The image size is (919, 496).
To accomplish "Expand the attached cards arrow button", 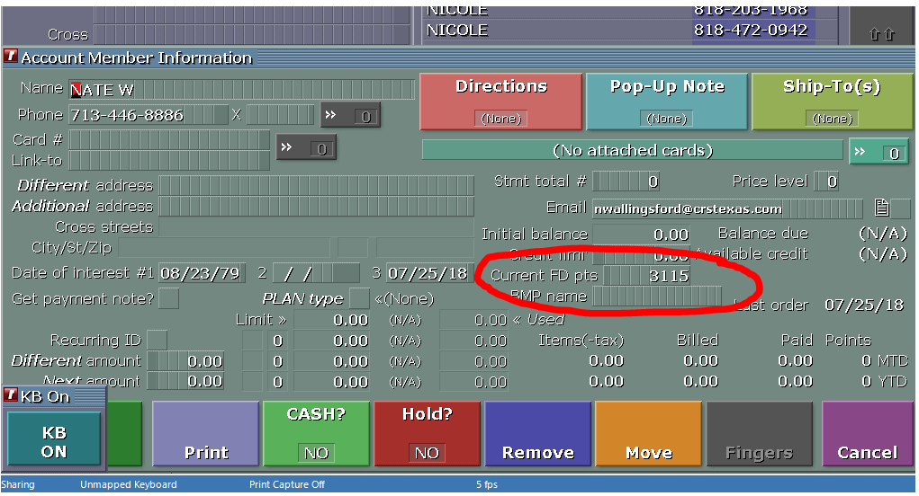I will coord(878,152).
